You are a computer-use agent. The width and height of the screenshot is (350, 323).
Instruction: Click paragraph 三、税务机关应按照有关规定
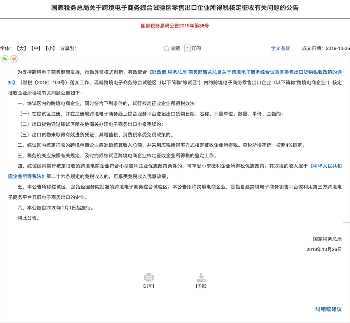pos(117,156)
